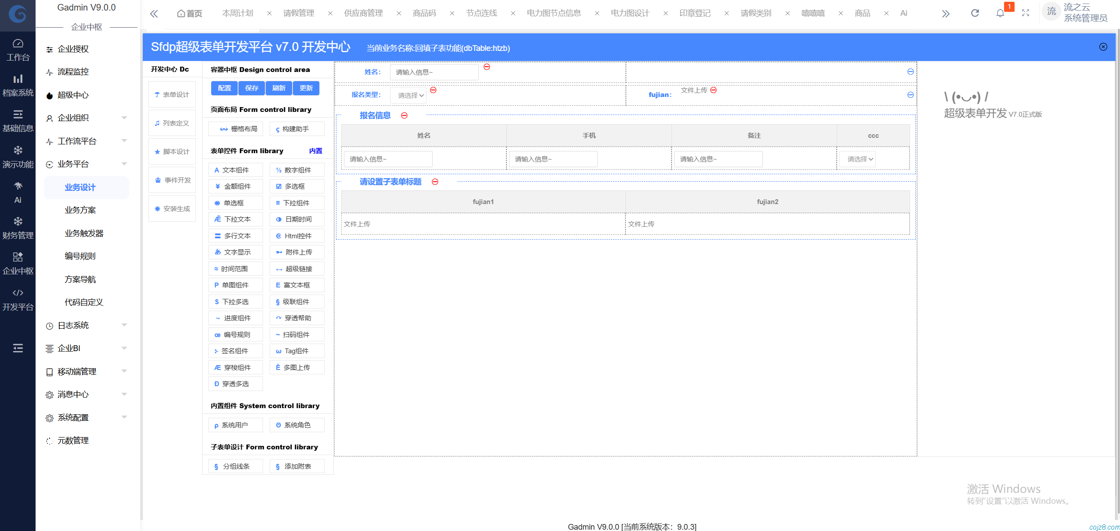Click the 配置 button
Image resolution: width=1120 pixels, height=531 pixels.
click(x=224, y=88)
